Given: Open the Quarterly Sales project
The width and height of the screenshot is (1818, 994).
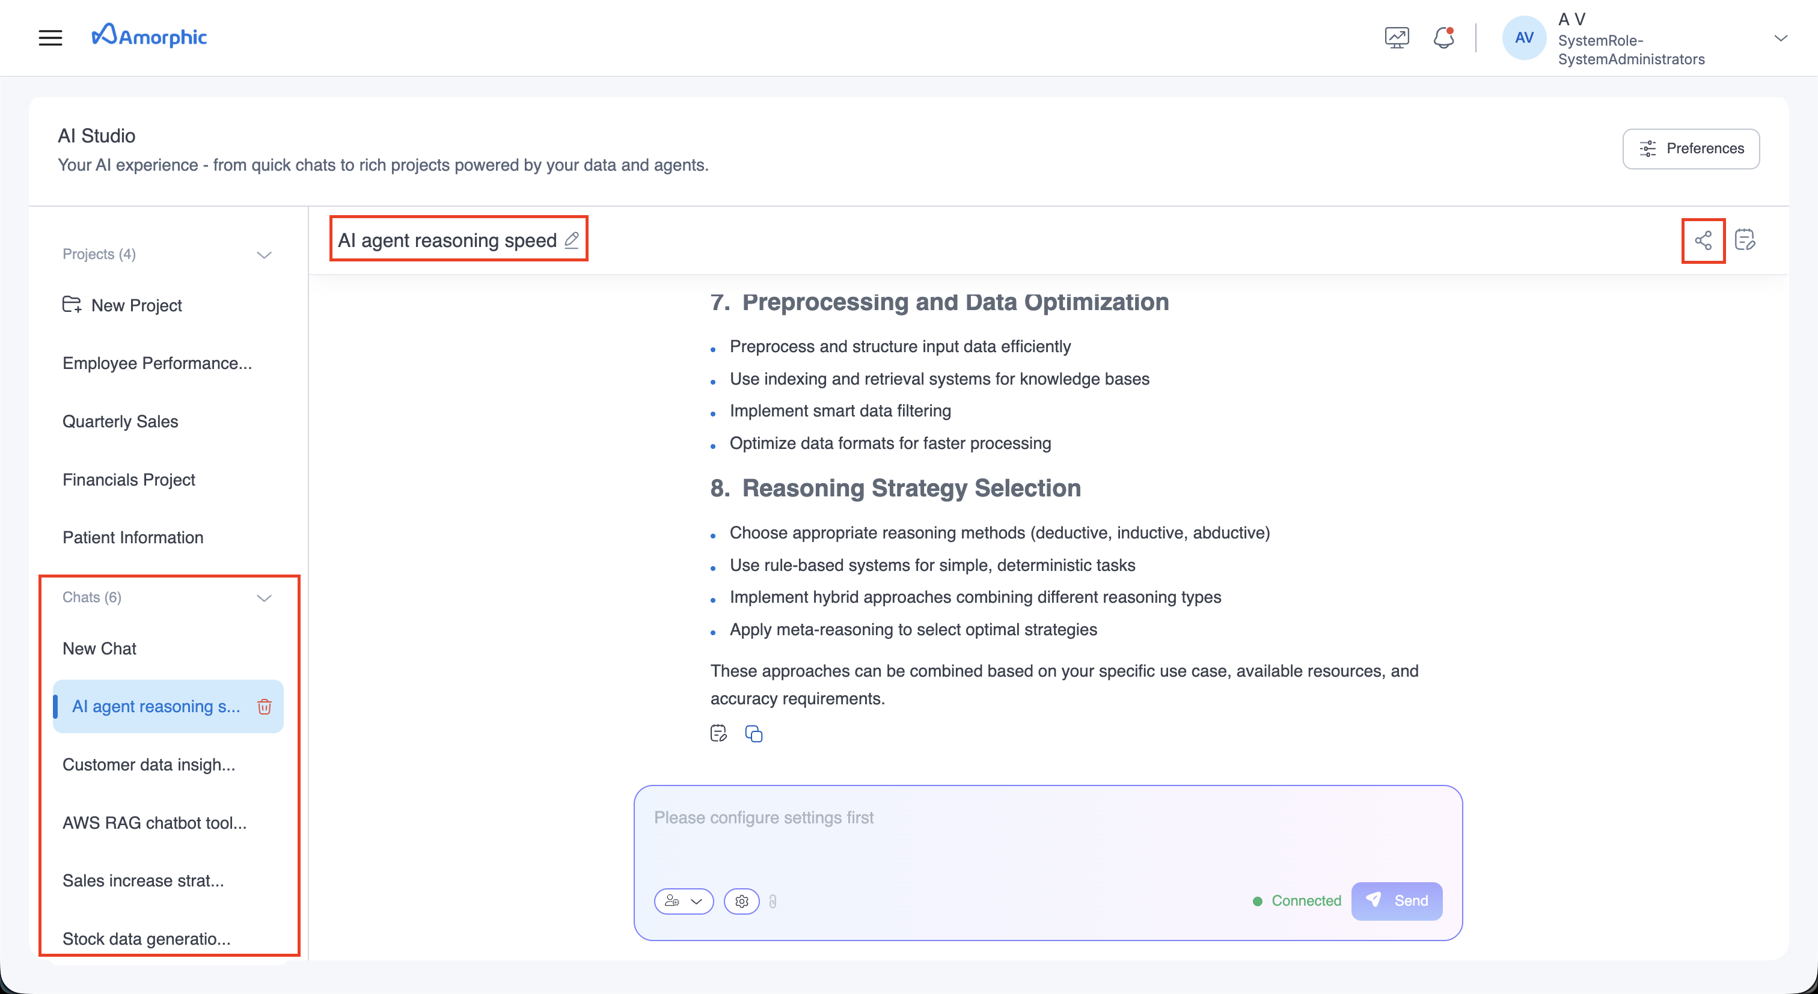Looking at the screenshot, I should [x=120, y=421].
